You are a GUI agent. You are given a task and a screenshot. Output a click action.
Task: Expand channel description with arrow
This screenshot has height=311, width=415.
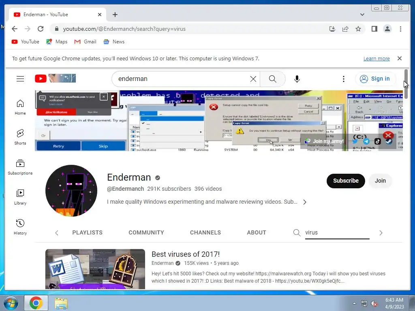point(305,202)
